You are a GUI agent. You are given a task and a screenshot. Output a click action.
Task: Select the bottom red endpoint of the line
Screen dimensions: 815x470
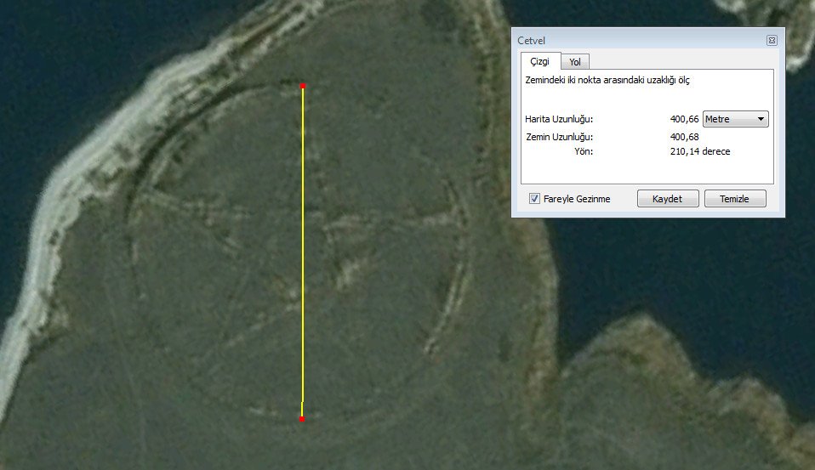click(x=302, y=418)
